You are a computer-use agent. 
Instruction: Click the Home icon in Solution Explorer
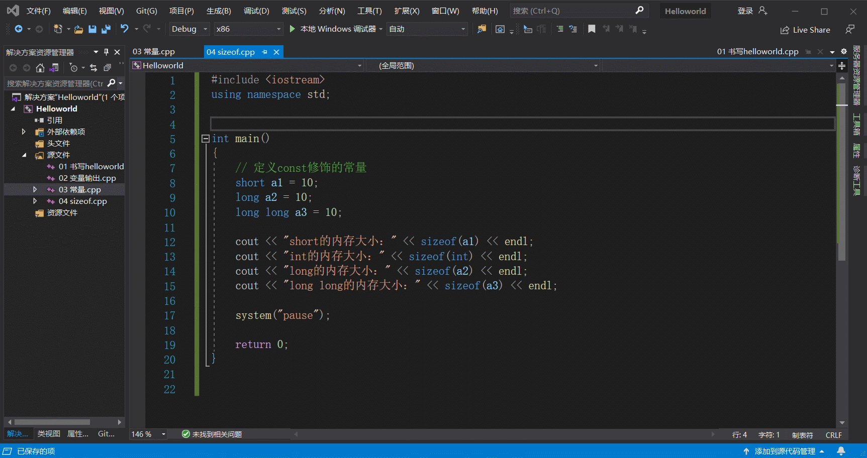(40, 68)
